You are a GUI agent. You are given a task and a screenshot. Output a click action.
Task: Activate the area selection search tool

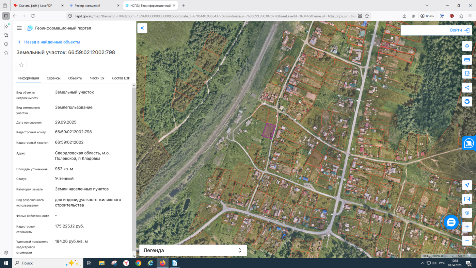pyautogui.click(x=467, y=74)
